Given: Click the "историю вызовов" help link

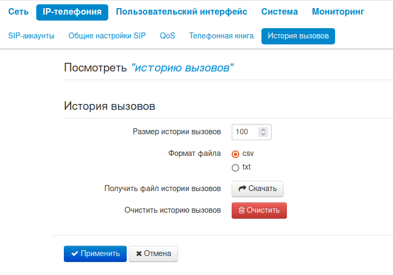Looking at the screenshot, I should [182, 68].
